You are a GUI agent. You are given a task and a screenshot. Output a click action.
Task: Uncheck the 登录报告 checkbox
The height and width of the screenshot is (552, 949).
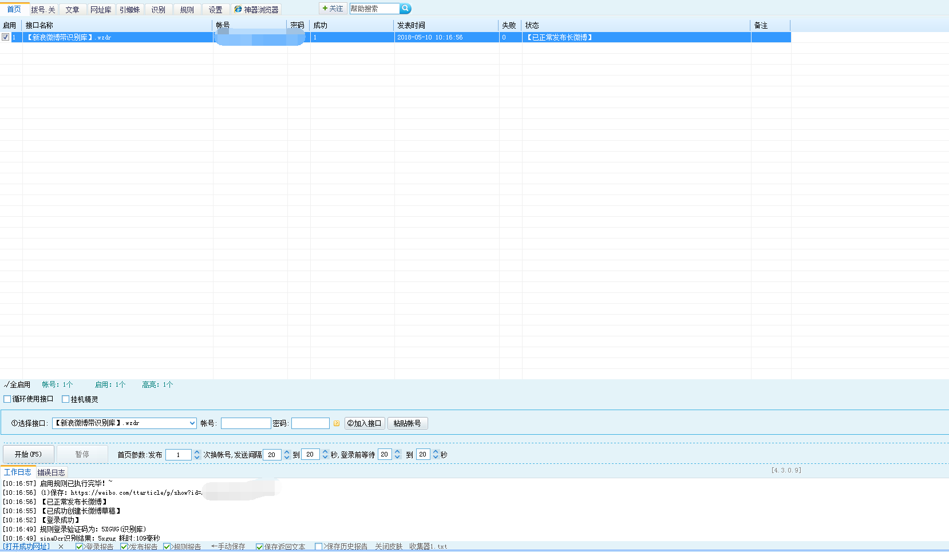tap(80, 547)
